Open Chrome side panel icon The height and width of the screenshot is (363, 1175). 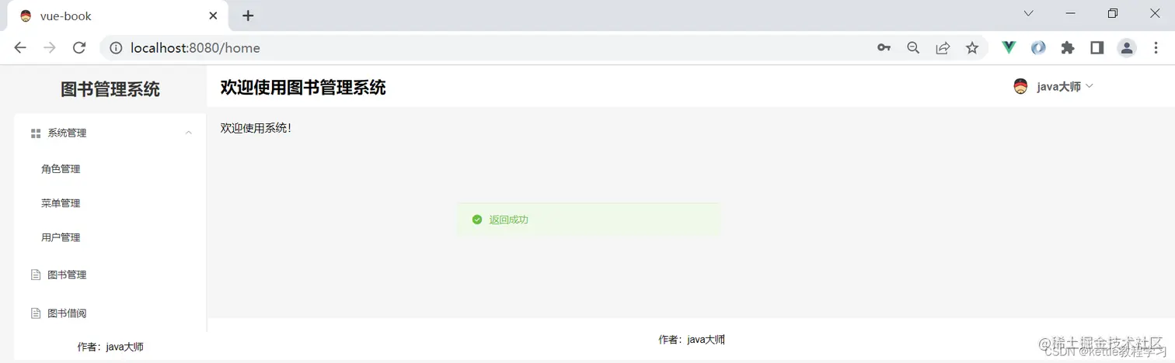point(1097,47)
